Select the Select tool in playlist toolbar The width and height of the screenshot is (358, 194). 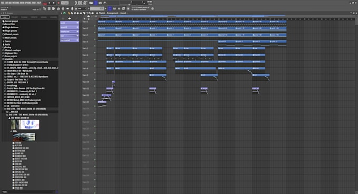87,13
